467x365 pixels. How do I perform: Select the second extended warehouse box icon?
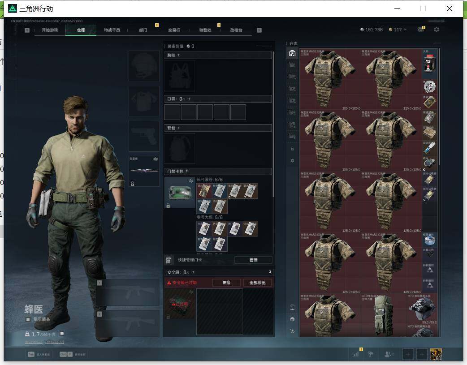(292, 77)
